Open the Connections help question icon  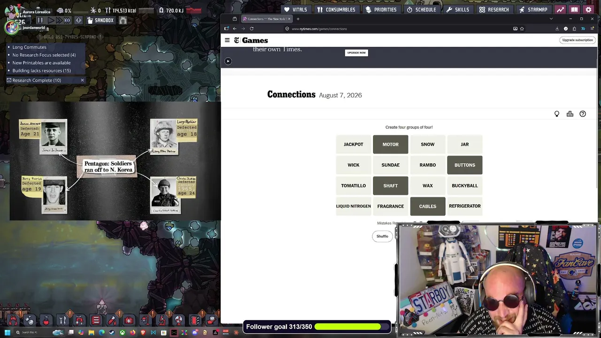[583, 114]
